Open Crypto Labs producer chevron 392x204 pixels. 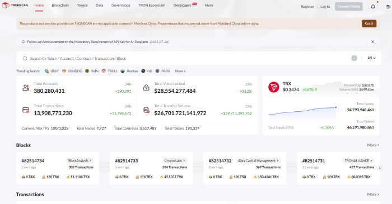[x=184, y=160]
